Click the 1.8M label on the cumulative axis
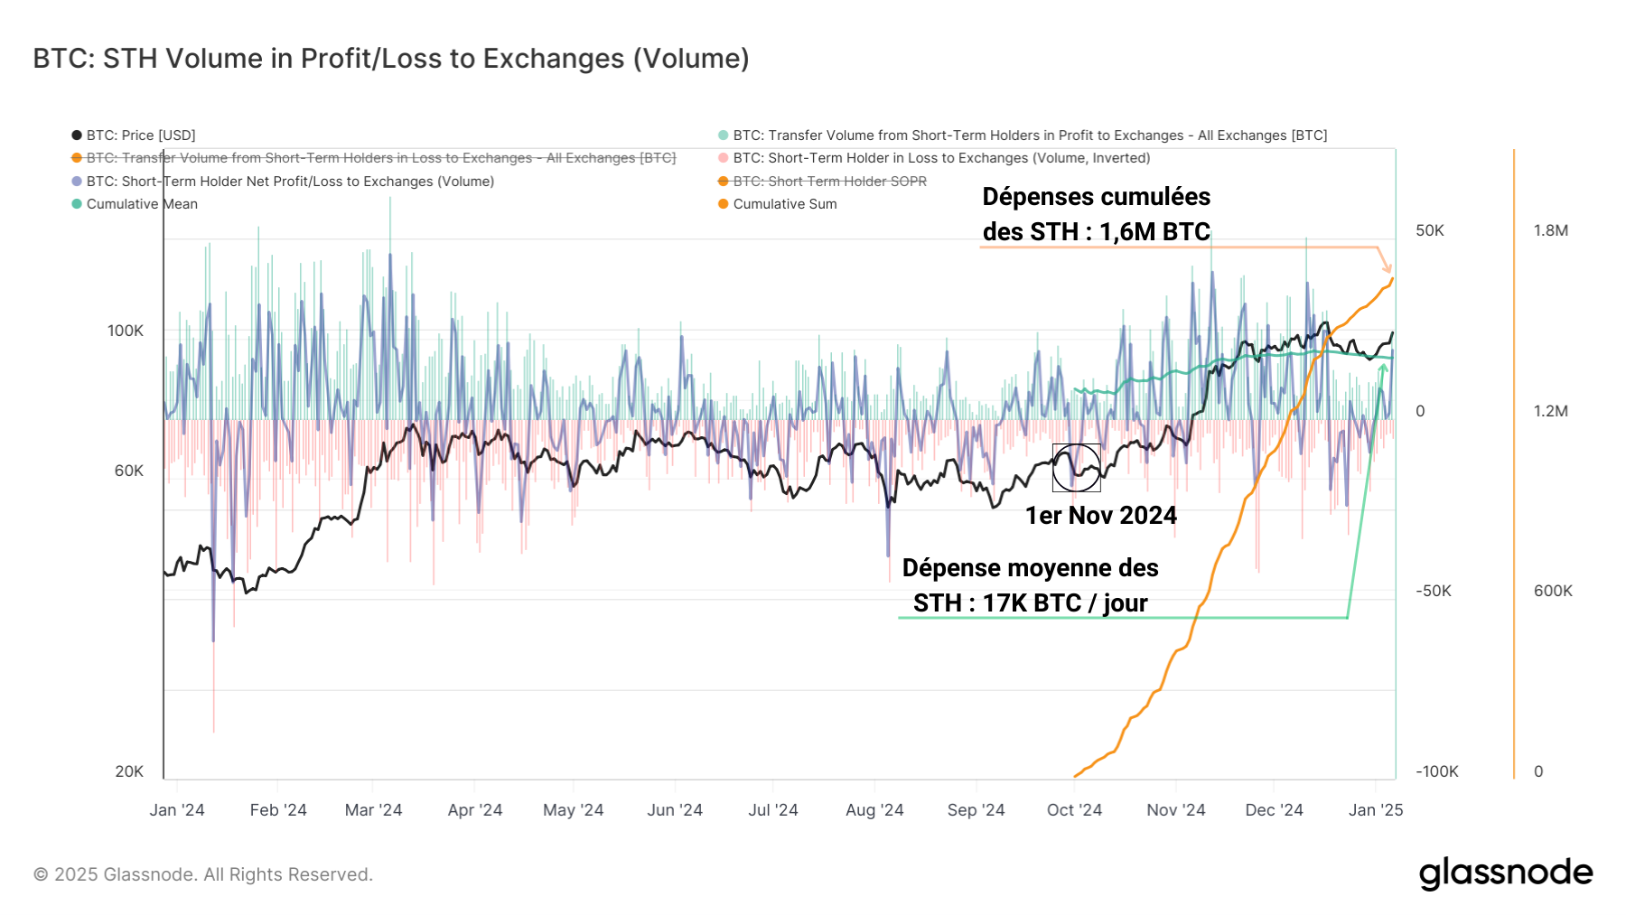Viewport: 1626px width, 915px height. click(1550, 230)
